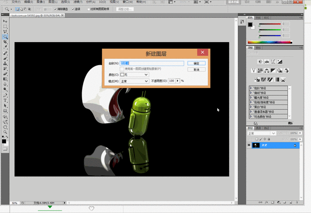Screen dimensions: 311x213
Task: Open the 图层(L) menu
Action: (x=53, y=2)
